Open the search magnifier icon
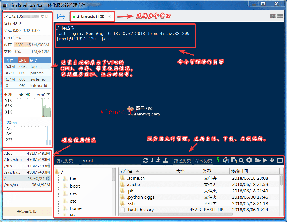 (x=241, y=160)
